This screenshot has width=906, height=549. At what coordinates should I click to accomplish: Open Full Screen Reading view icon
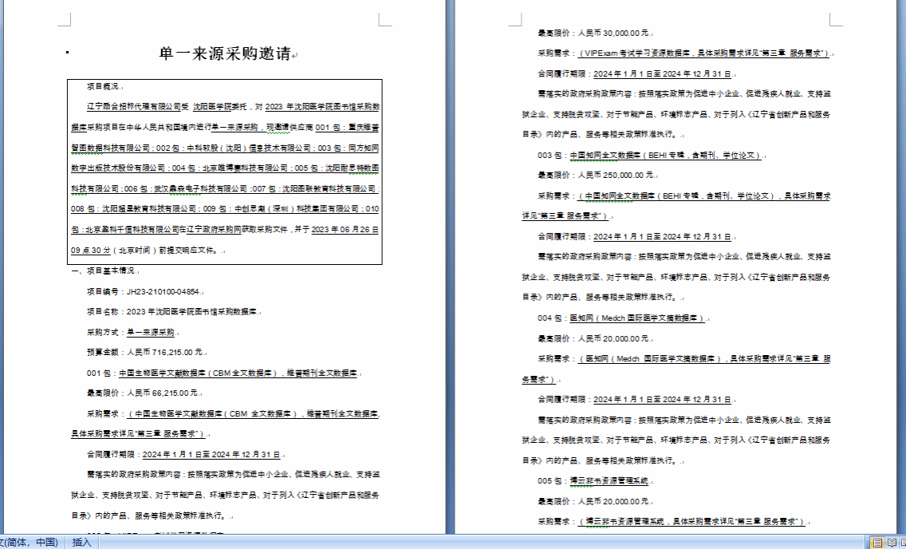click(890, 543)
